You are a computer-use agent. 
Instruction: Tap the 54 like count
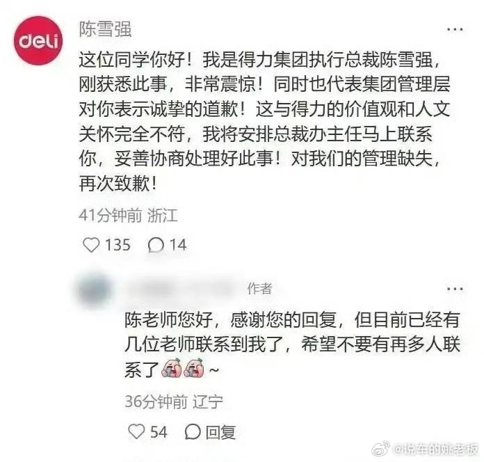pos(159,432)
